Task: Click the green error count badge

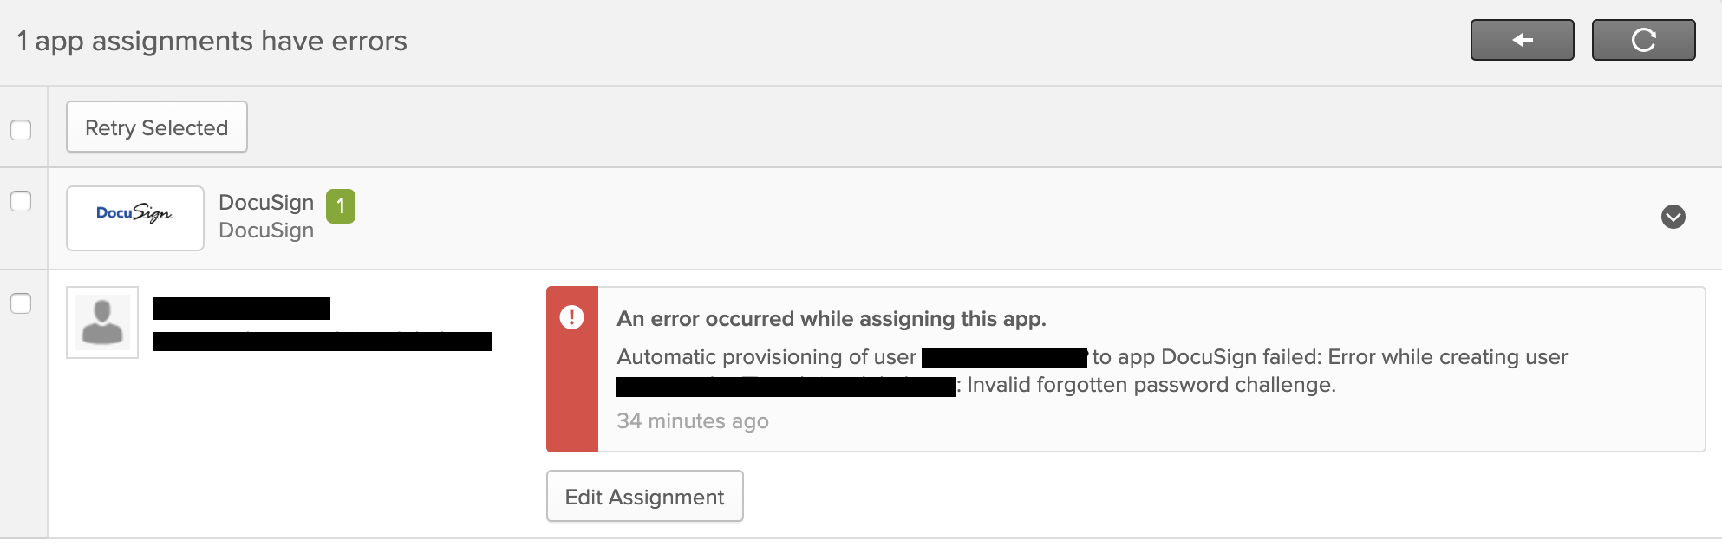Action: pos(341,206)
